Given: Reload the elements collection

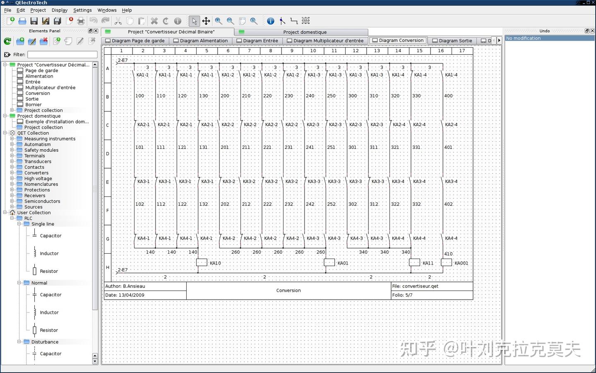Looking at the screenshot, I should tap(7, 41).
